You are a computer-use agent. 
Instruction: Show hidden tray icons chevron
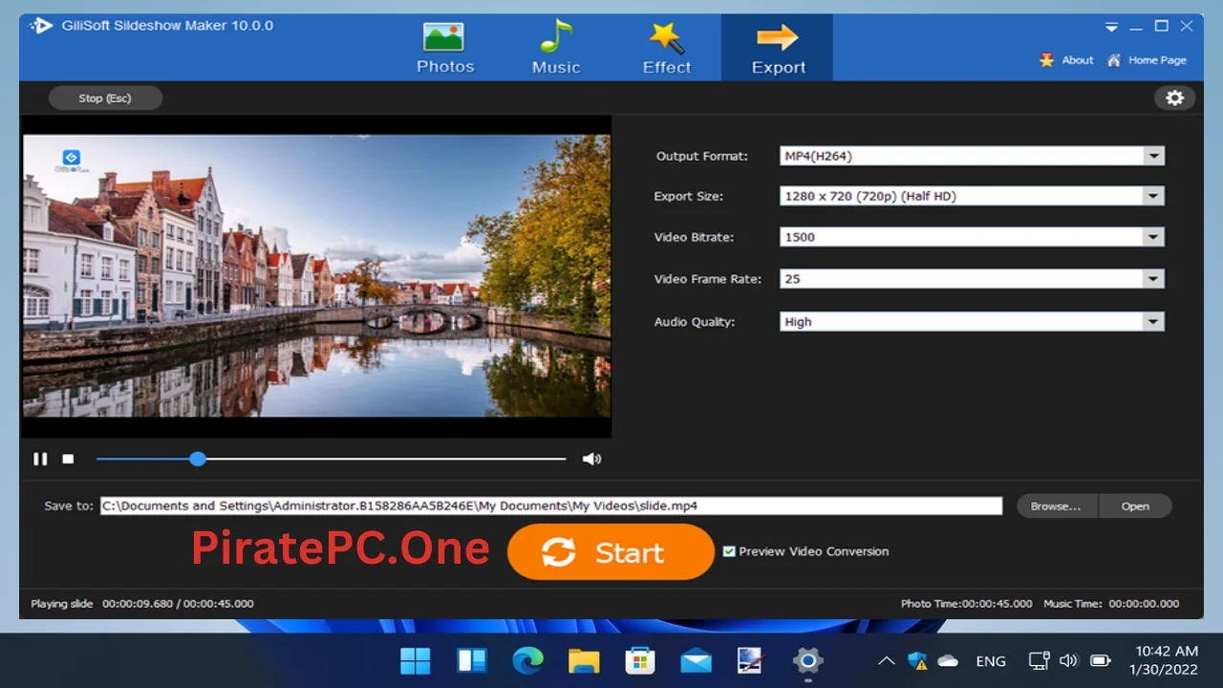click(887, 660)
